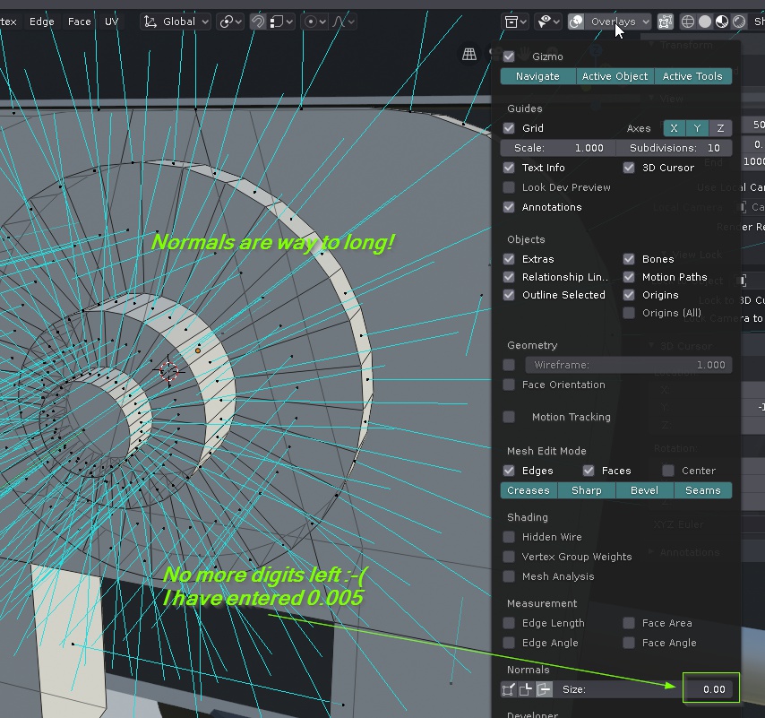Enable Edge Length measurement checkbox
765x718 pixels.
[509, 623]
